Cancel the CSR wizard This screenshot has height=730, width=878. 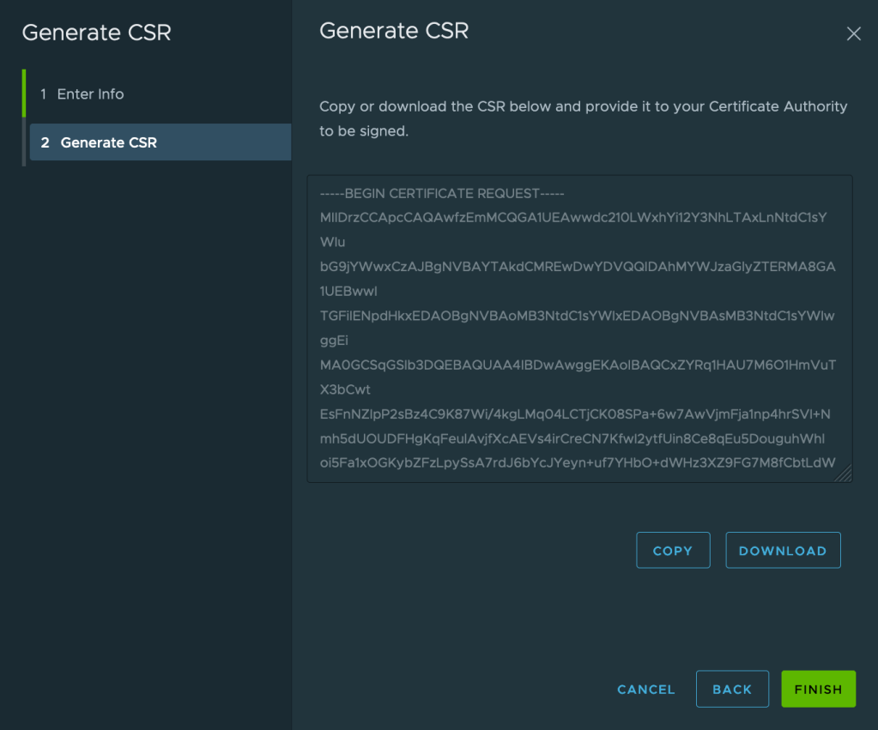point(645,689)
